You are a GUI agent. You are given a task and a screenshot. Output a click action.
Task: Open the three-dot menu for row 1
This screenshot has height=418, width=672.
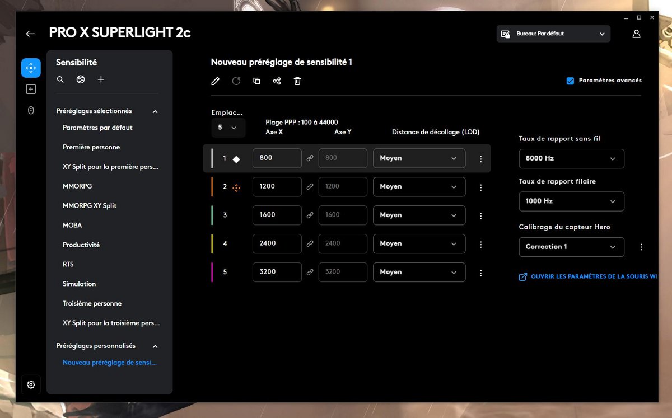coord(481,159)
